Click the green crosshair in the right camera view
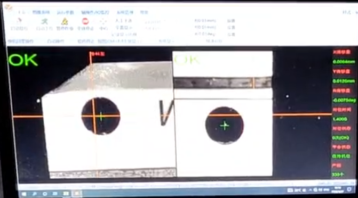The width and height of the screenshot is (358, 198). point(225,126)
